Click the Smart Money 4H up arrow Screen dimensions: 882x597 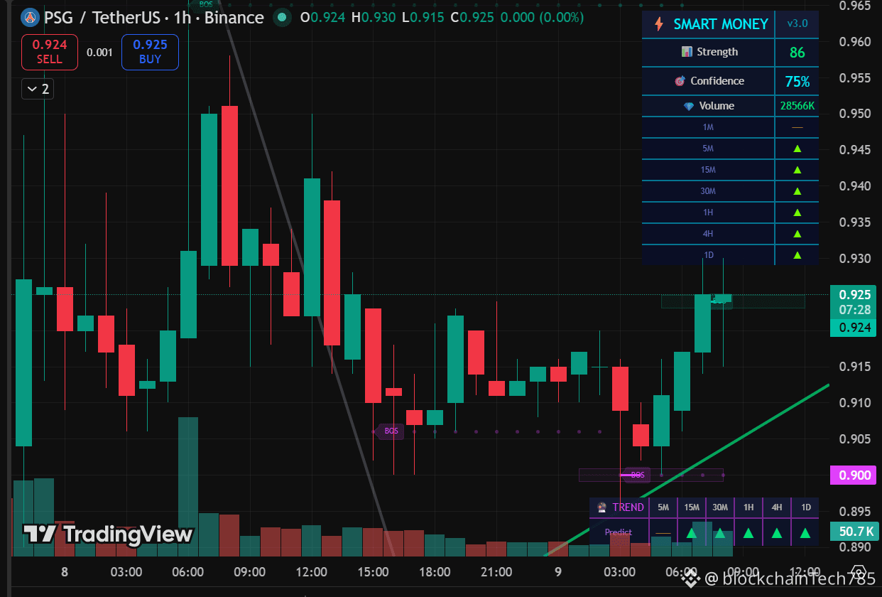point(797,234)
